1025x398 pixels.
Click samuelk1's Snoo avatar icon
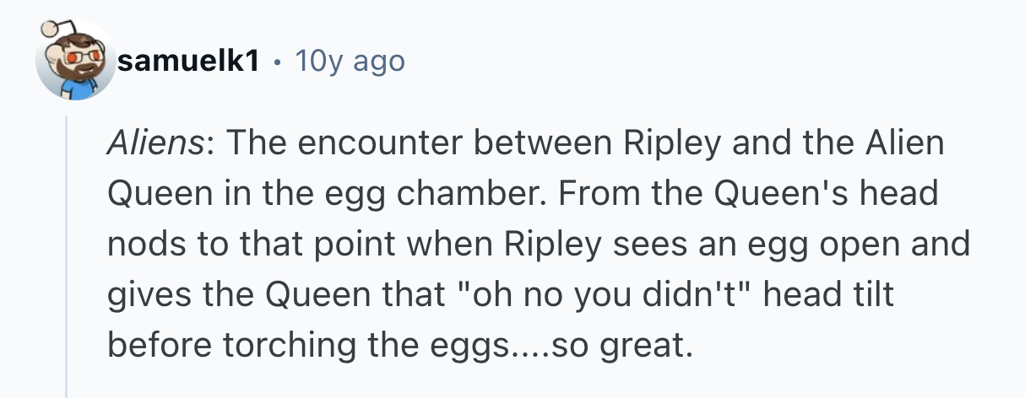coord(76,62)
